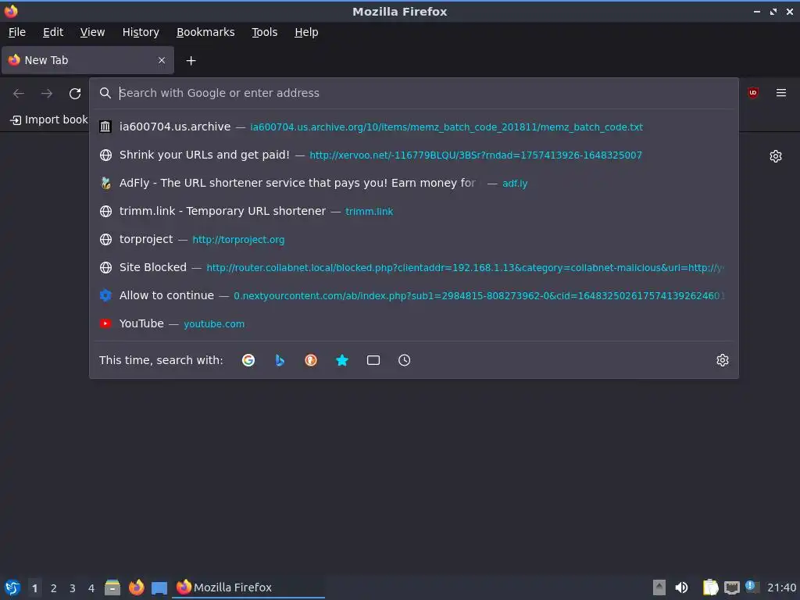The image size is (800, 600).
Task: Open the network tray icon
Action: click(x=731, y=587)
